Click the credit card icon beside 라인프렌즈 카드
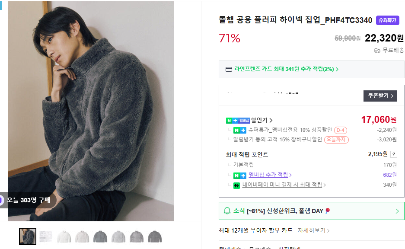 pos(229,69)
